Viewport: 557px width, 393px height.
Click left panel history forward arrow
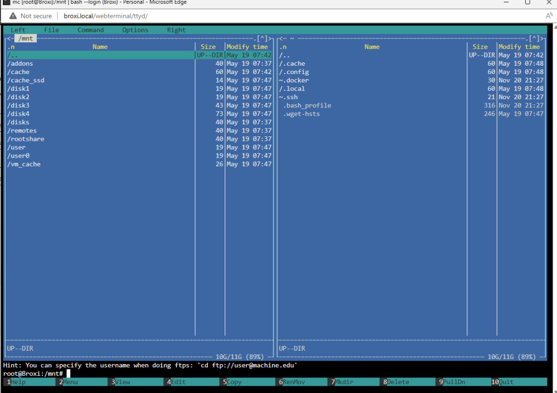point(271,38)
